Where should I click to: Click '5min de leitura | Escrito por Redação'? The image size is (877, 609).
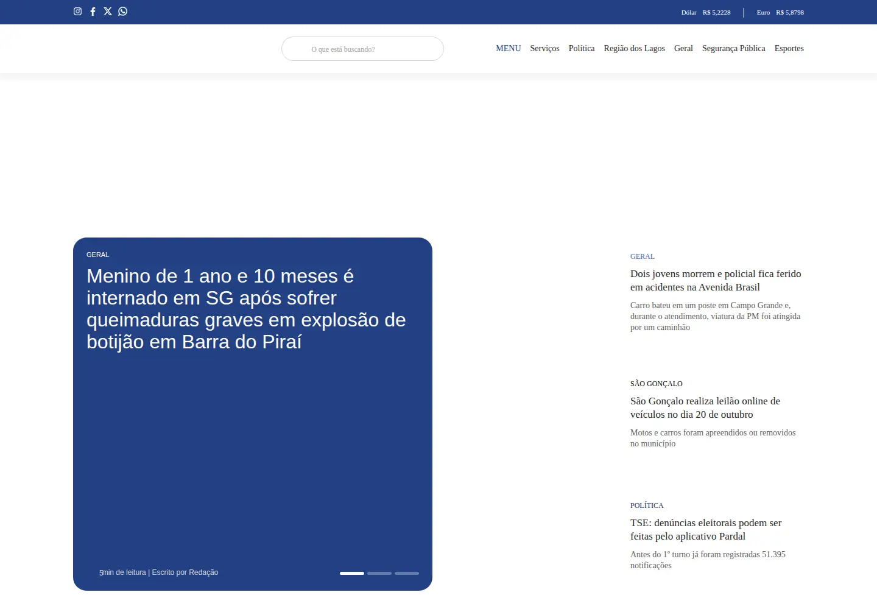158,572
